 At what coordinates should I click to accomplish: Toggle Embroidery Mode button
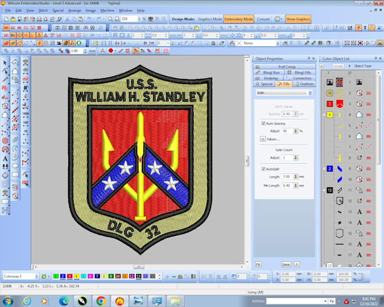(x=238, y=19)
